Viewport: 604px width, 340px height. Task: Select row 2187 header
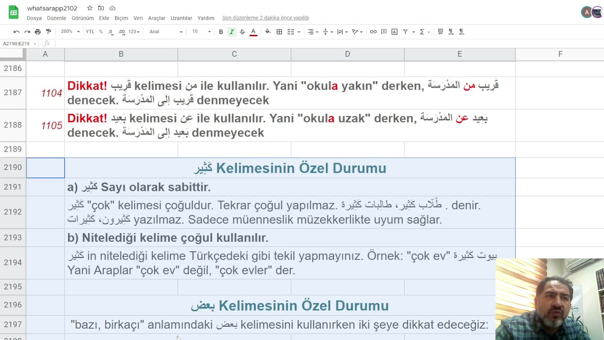13,93
